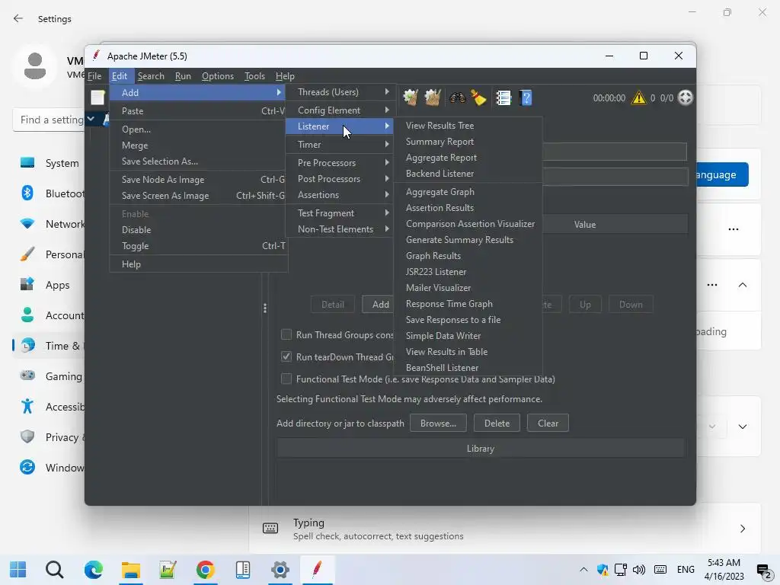The width and height of the screenshot is (780, 585).
Task: Click the Delete classpath button
Action: [497, 423]
